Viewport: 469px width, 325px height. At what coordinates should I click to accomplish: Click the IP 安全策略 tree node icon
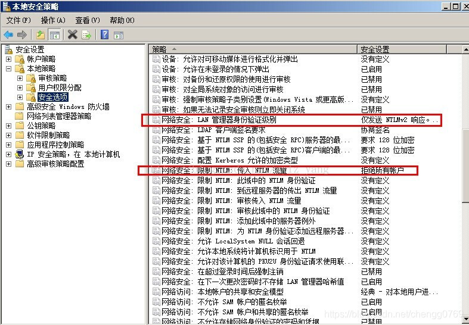click(x=20, y=154)
